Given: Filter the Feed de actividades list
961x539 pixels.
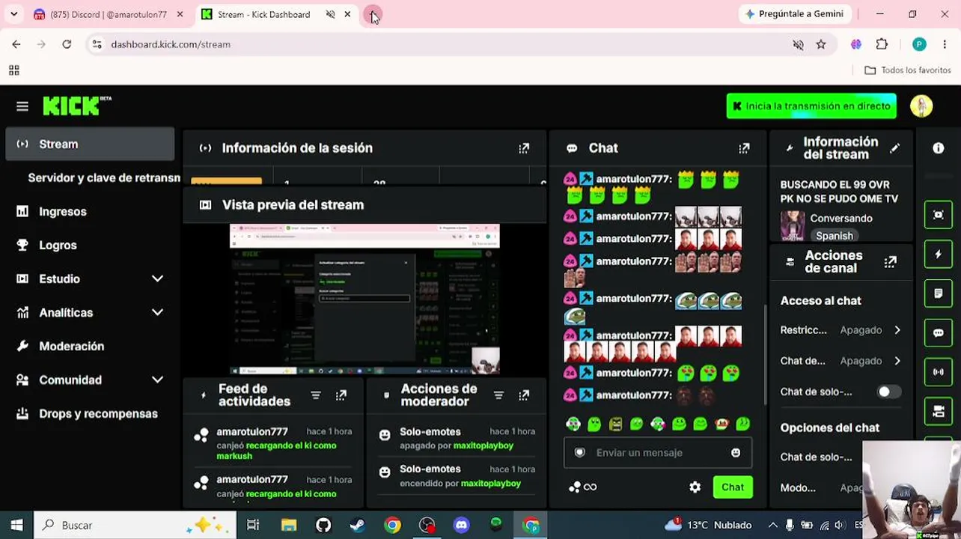Looking at the screenshot, I should point(316,395).
